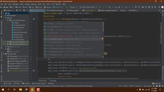This screenshot has width=164, height=92.
Task: Click the onCreate breadcrumb below the editor
Action: click(x=53, y=81)
